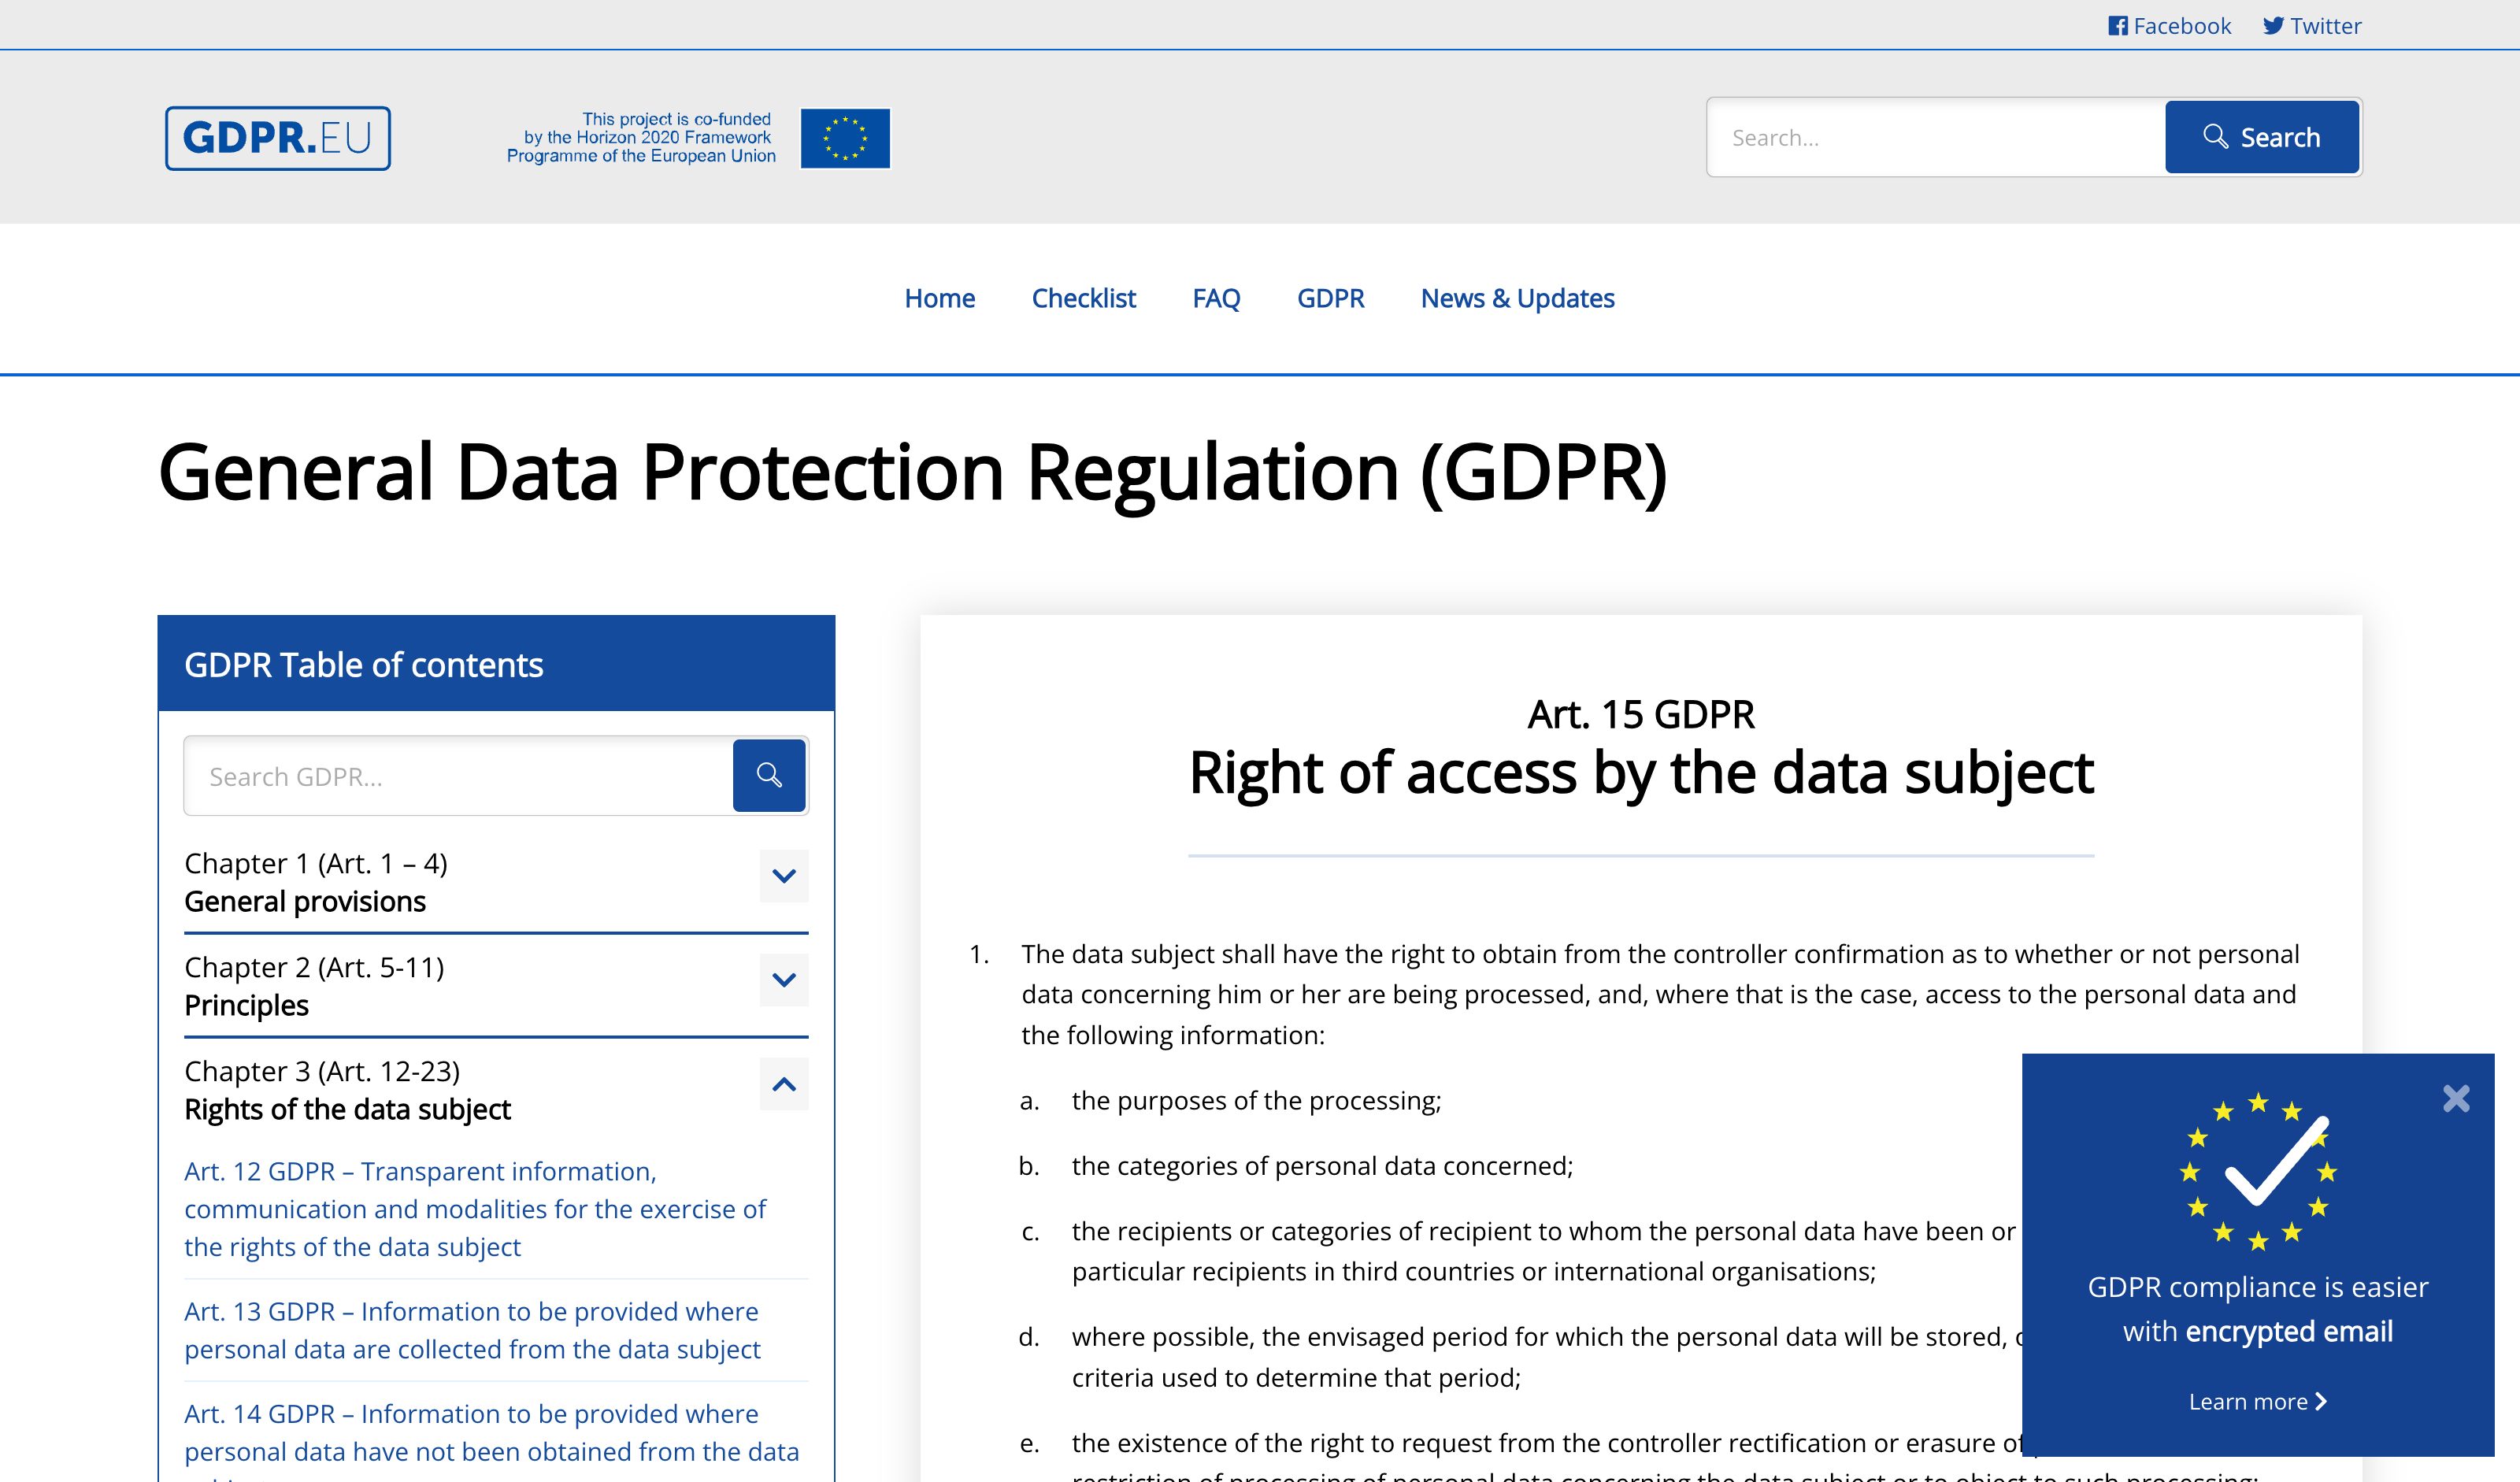
Task: Click the checkmark stars emblem in popup
Action: point(2258,1172)
